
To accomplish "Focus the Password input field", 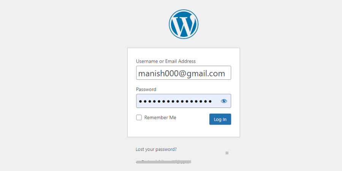I will (184, 101).
